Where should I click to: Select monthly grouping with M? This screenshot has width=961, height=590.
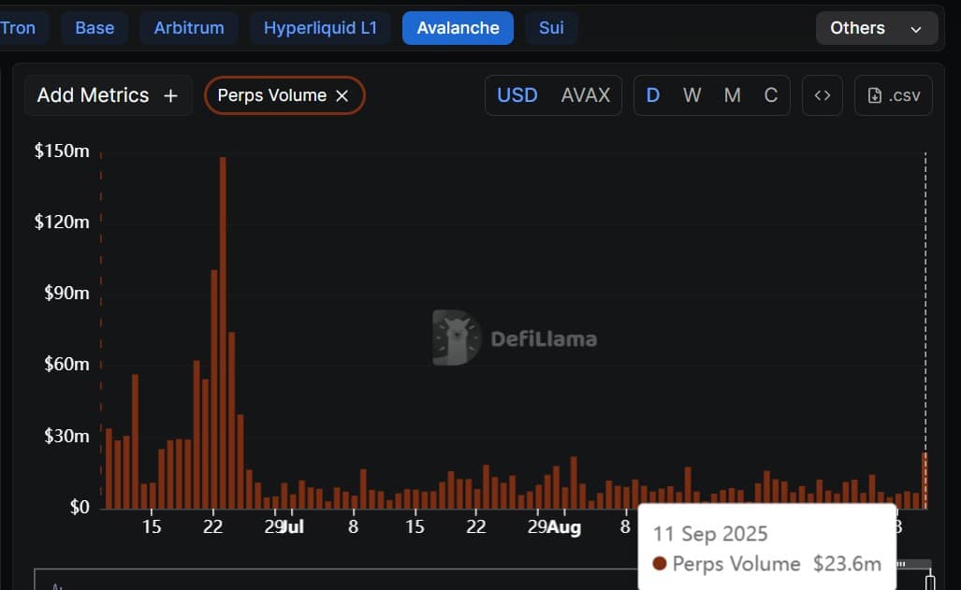(x=733, y=94)
